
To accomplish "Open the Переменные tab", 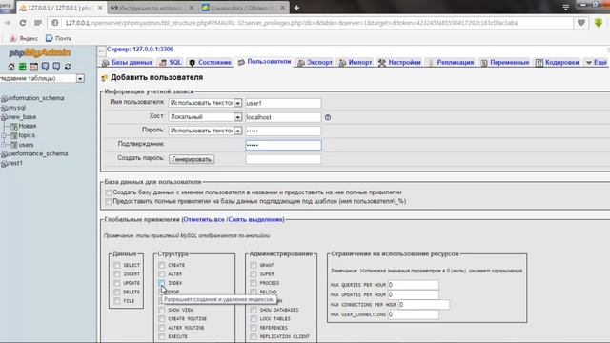I will pos(505,62).
